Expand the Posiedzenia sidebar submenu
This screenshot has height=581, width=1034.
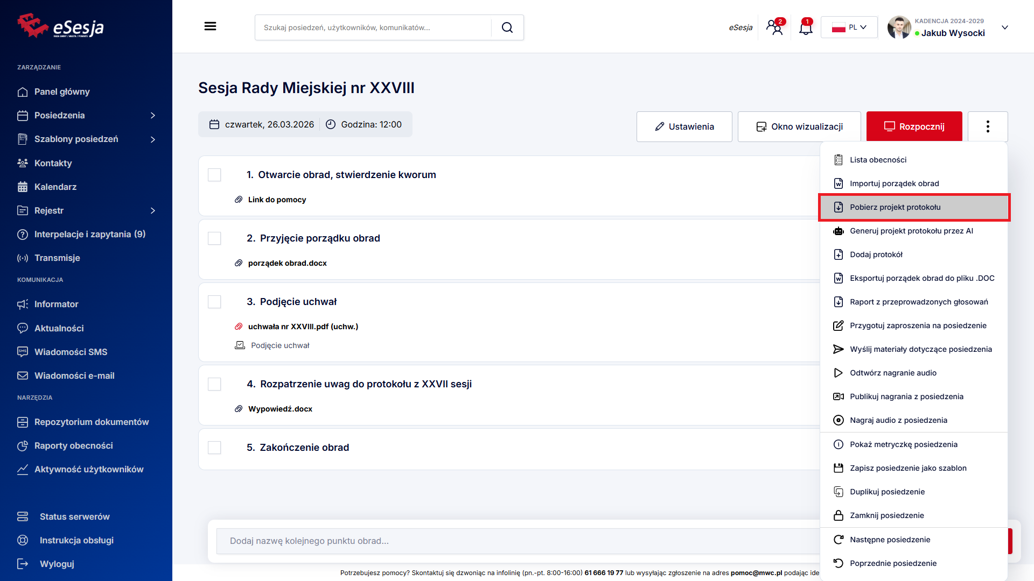[153, 116]
